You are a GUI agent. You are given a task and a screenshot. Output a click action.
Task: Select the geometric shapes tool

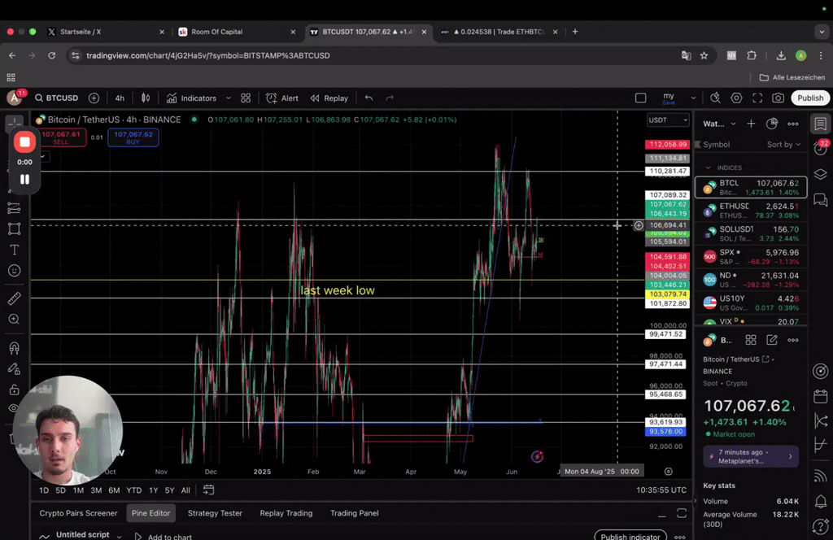(x=15, y=229)
